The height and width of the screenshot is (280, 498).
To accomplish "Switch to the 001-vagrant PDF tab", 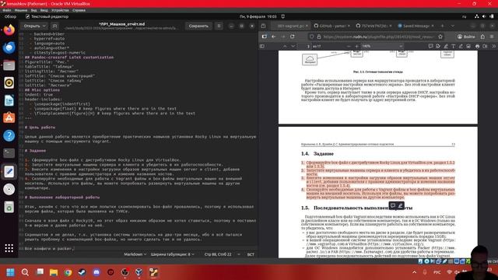I will point(290,26).
